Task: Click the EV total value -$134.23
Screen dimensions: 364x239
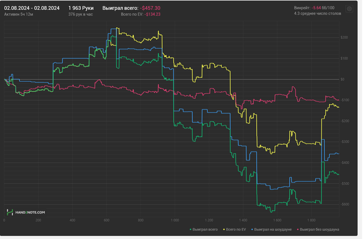Action: (x=152, y=15)
